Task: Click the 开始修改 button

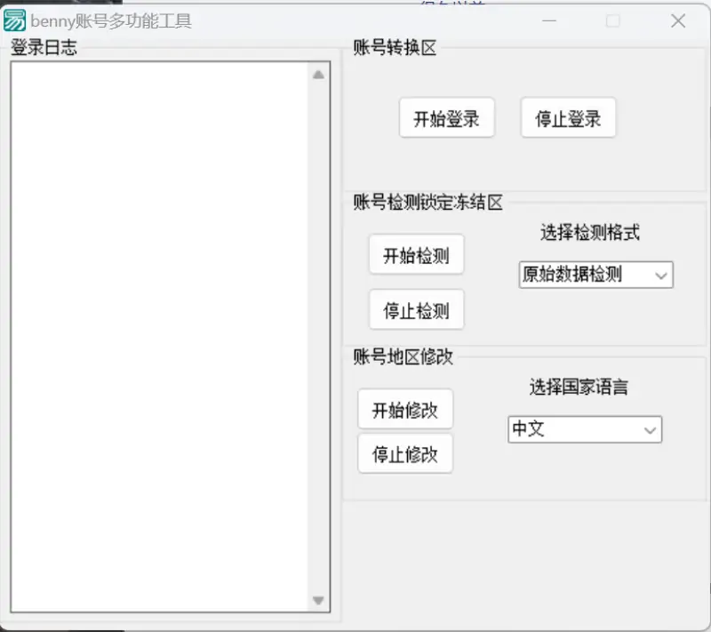Action: 405,409
